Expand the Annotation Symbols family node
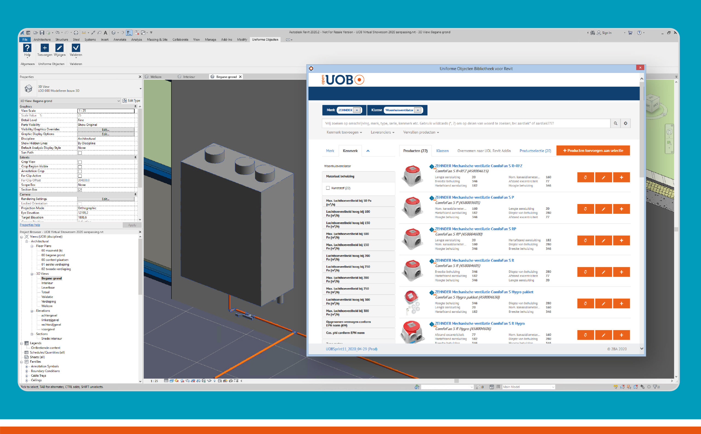701x434 pixels. click(27, 366)
